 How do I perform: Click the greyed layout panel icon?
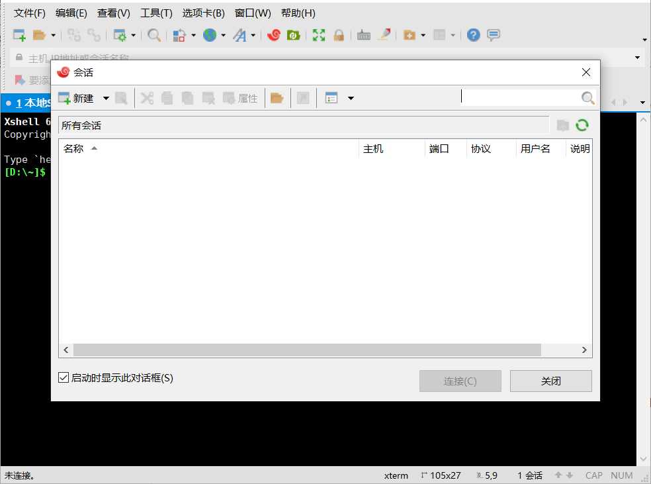tap(439, 35)
